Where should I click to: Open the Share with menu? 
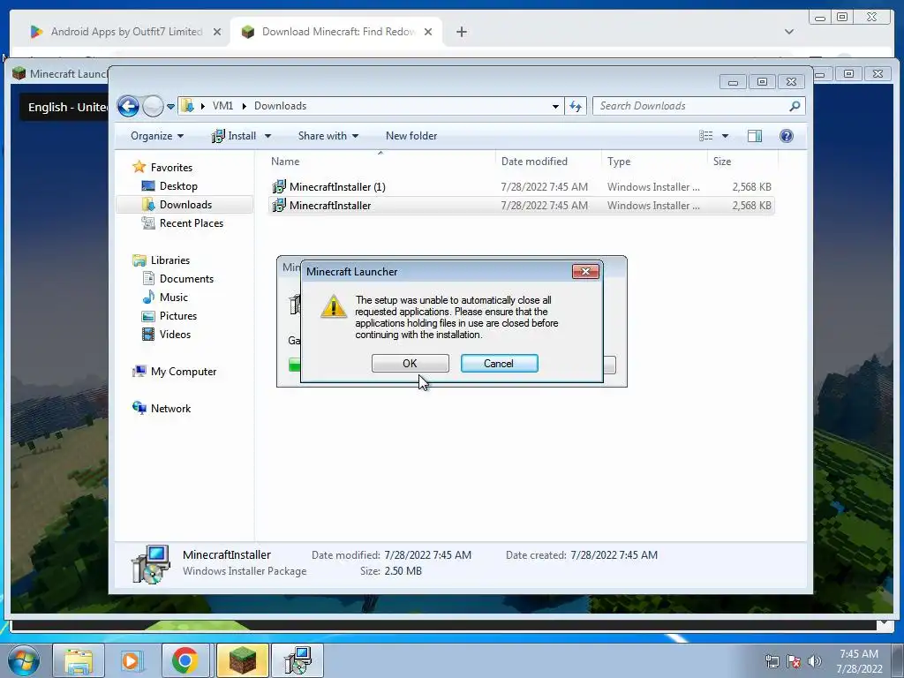(x=328, y=136)
